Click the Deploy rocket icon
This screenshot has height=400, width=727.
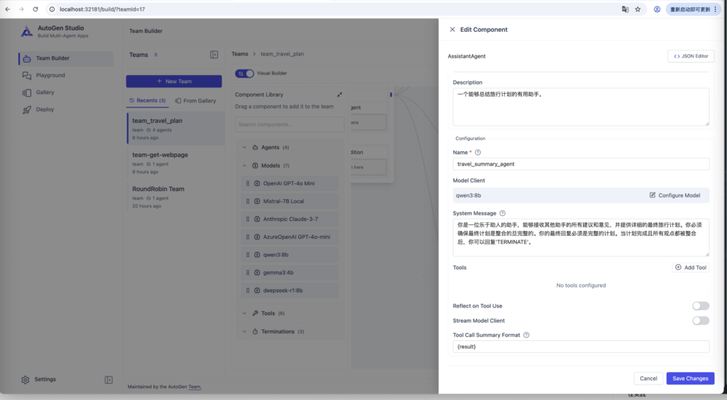tap(27, 110)
